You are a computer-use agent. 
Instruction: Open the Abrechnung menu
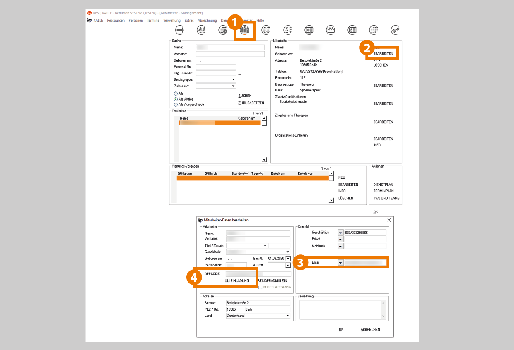[207, 20]
